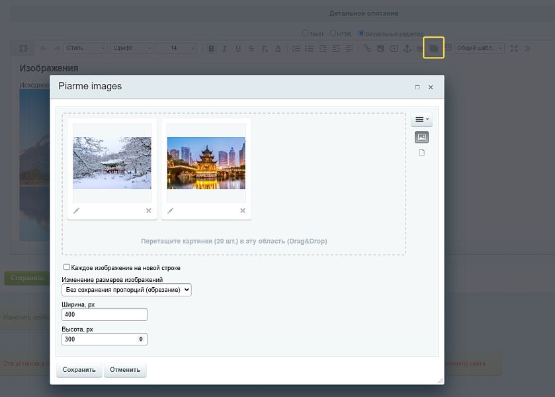The height and width of the screenshot is (397, 555).
Task: Edit the snowy garden image with pencil icon
Action: pos(77,210)
